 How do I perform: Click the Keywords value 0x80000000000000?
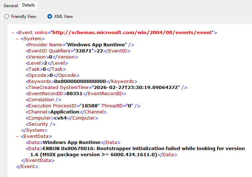[80, 81]
